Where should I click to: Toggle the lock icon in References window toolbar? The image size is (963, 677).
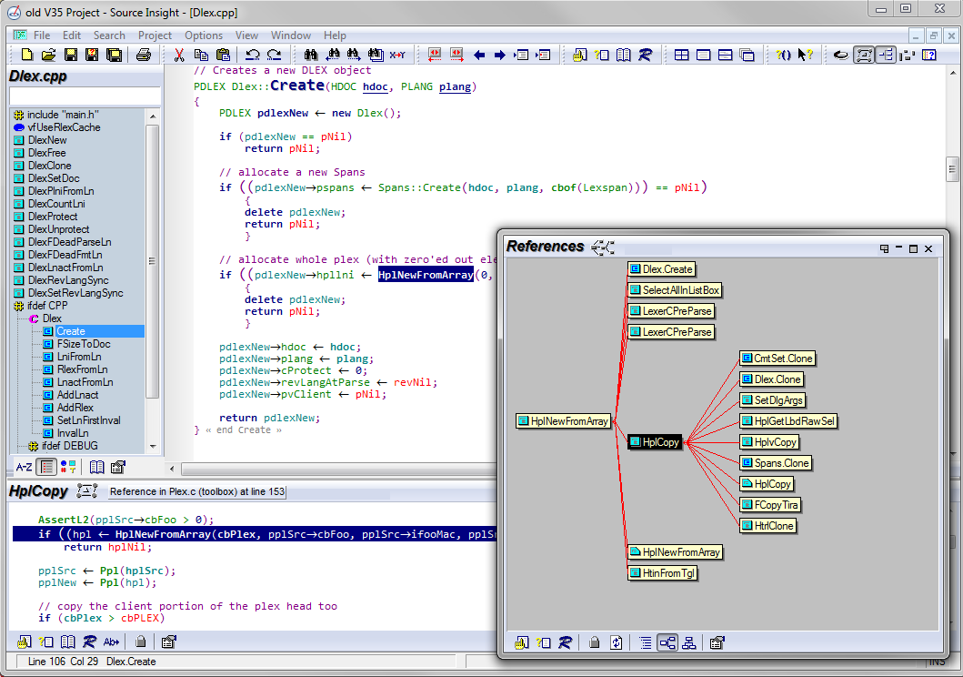click(x=594, y=642)
